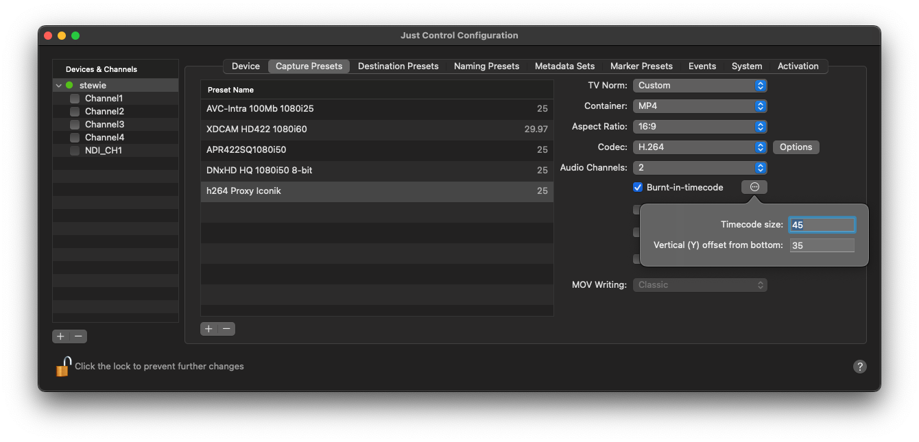Remove a device with the minus button
Image resolution: width=919 pixels, height=442 pixels.
click(79, 336)
